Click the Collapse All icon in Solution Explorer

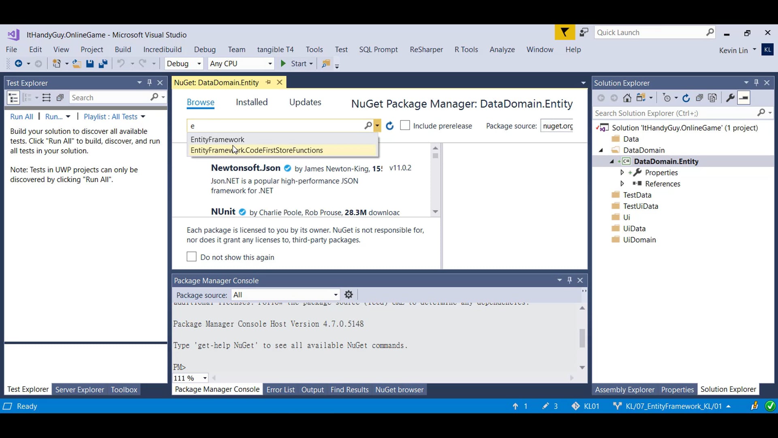[699, 98]
